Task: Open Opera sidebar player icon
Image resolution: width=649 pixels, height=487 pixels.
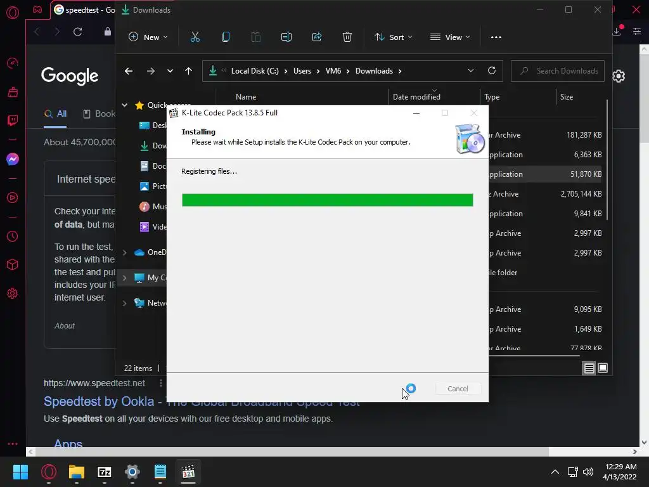Action: pyautogui.click(x=13, y=198)
